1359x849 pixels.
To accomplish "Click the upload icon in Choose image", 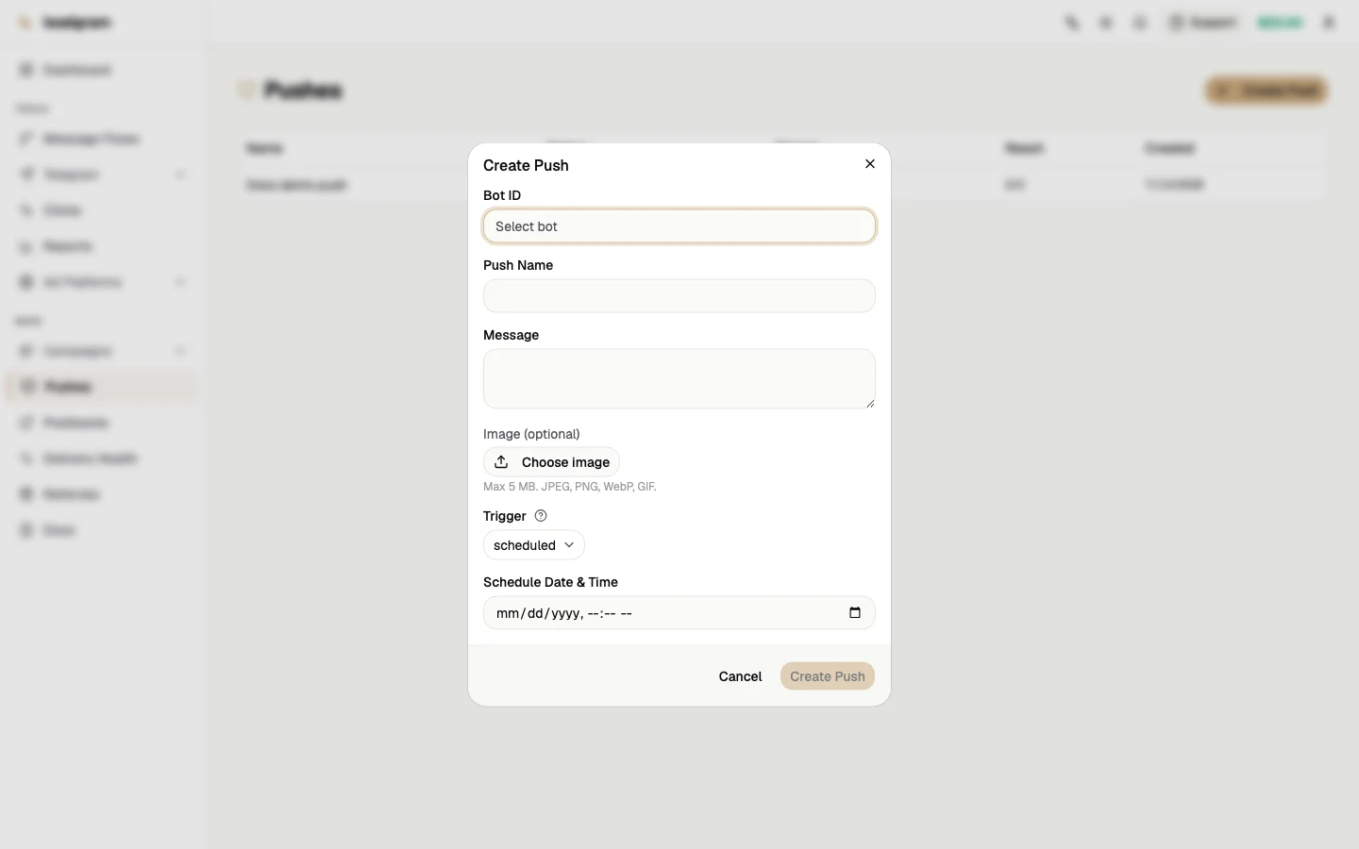I will [501, 462].
